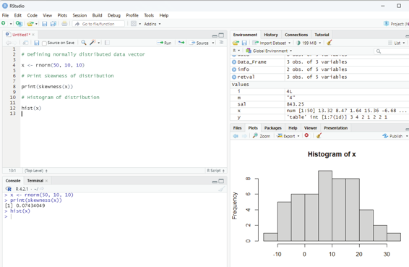Click the Print icon in main toolbar
Viewport: 409px width, 267px height.
[64, 24]
